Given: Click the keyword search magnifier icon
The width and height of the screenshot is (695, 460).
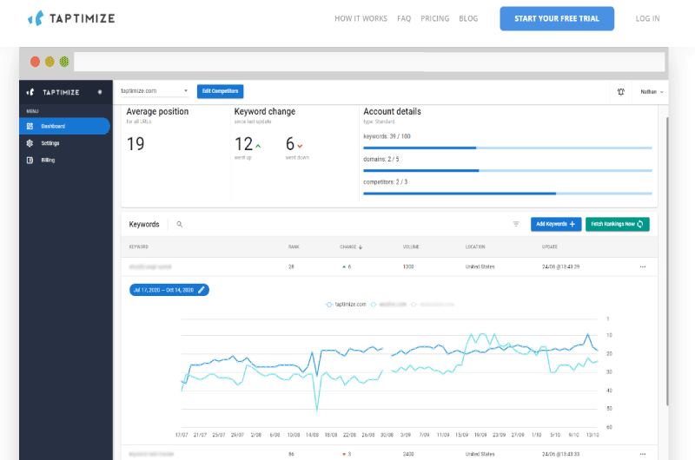Looking at the screenshot, I should point(180,224).
